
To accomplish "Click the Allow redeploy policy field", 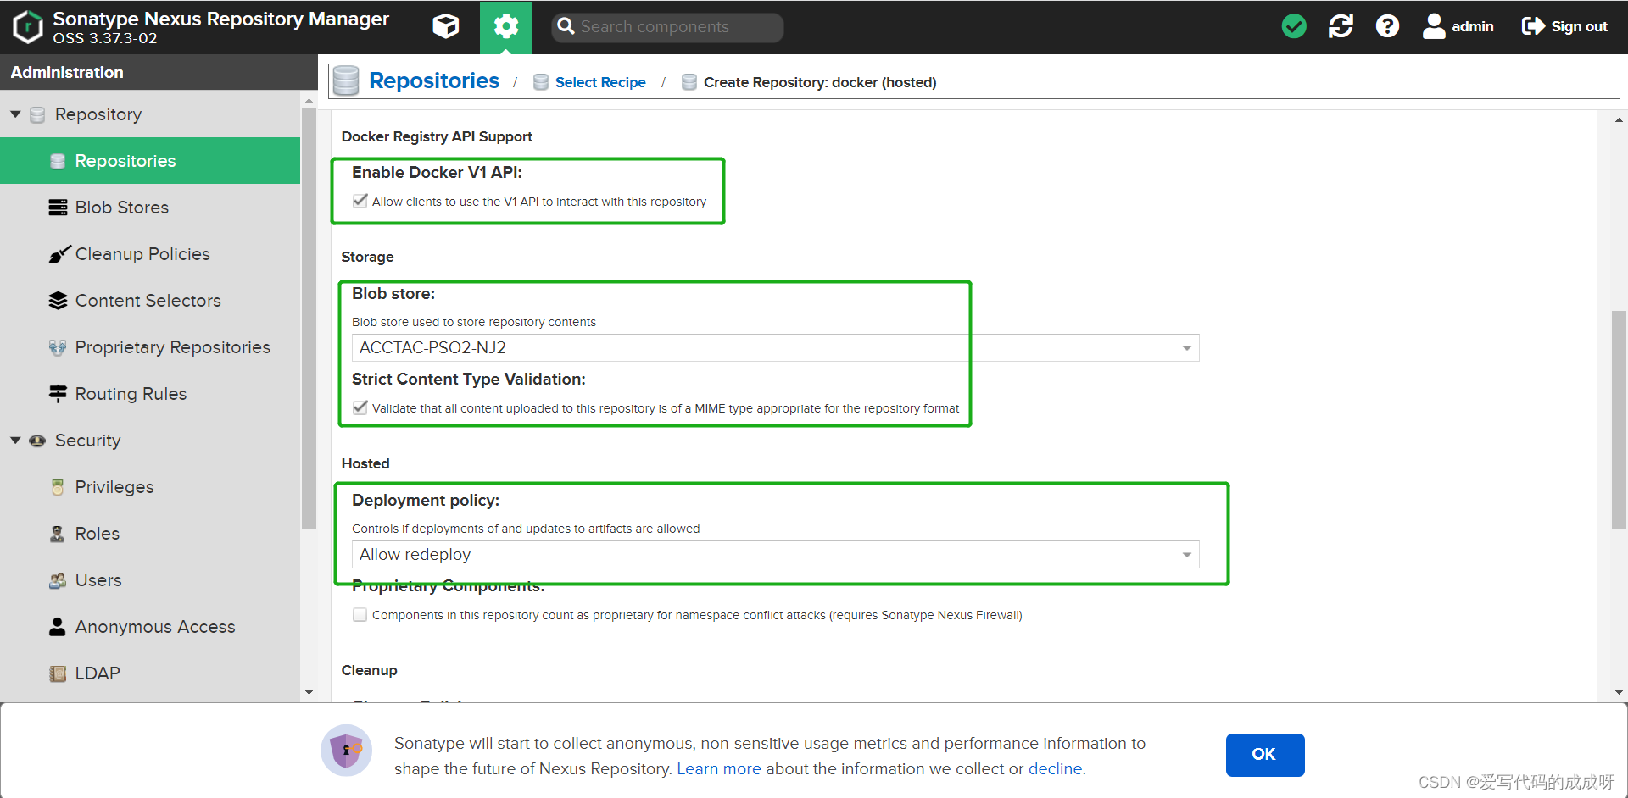I will click(775, 555).
